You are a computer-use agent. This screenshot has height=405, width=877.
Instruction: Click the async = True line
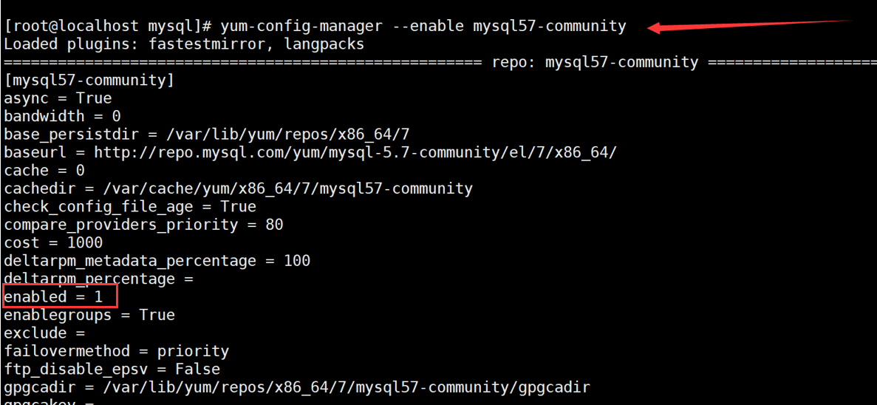pos(58,98)
